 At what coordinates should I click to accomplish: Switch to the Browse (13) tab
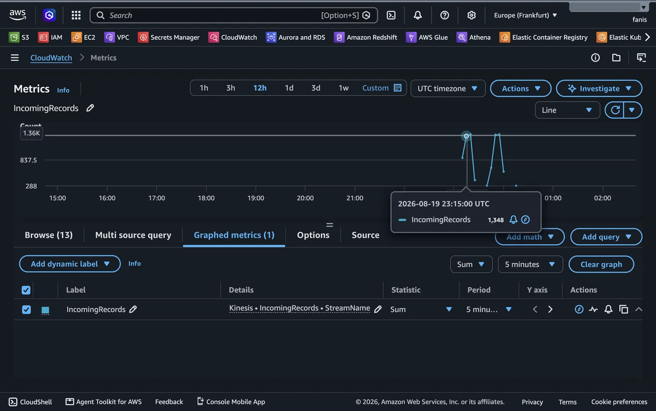(49, 235)
